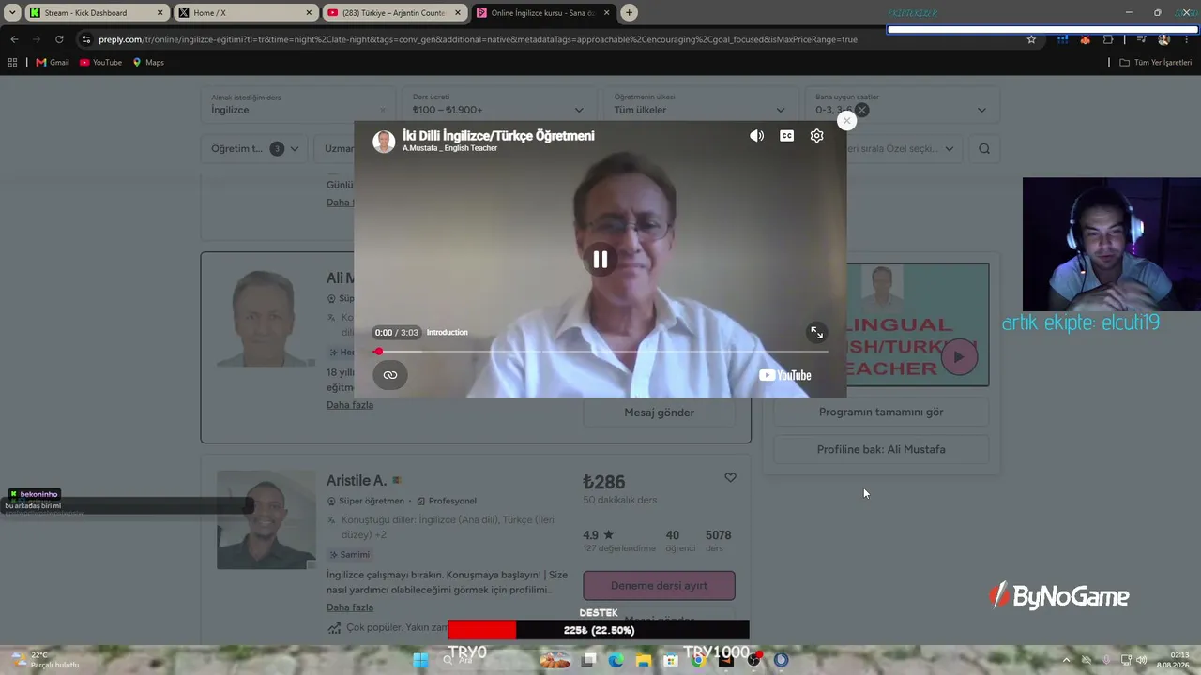1201x675 pixels.
Task: Reload the Preply page
Action: click(59, 39)
